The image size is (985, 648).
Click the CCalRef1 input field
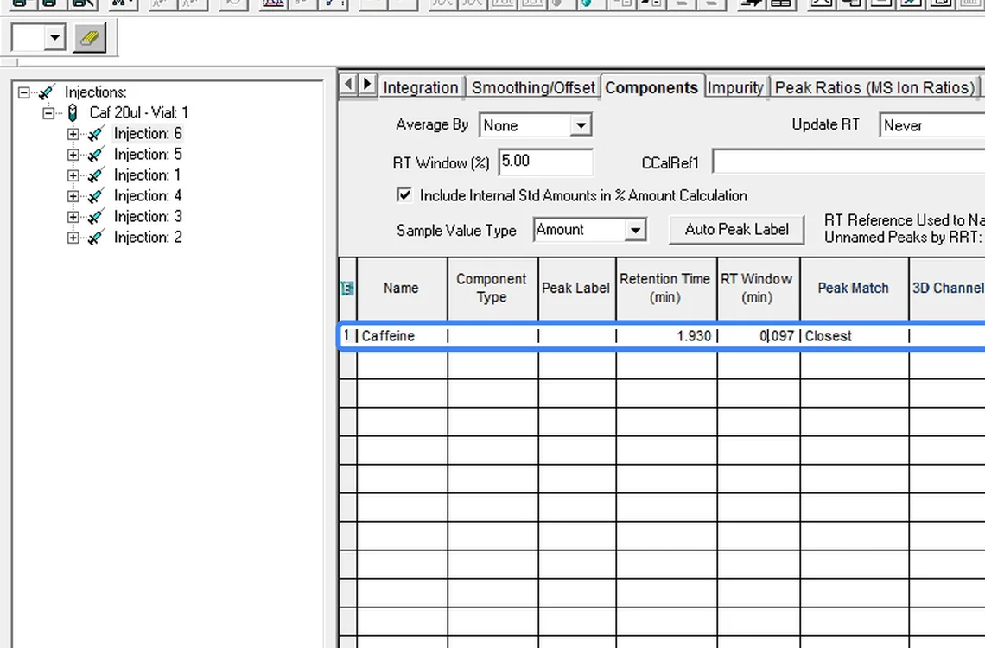pyautogui.click(x=848, y=162)
